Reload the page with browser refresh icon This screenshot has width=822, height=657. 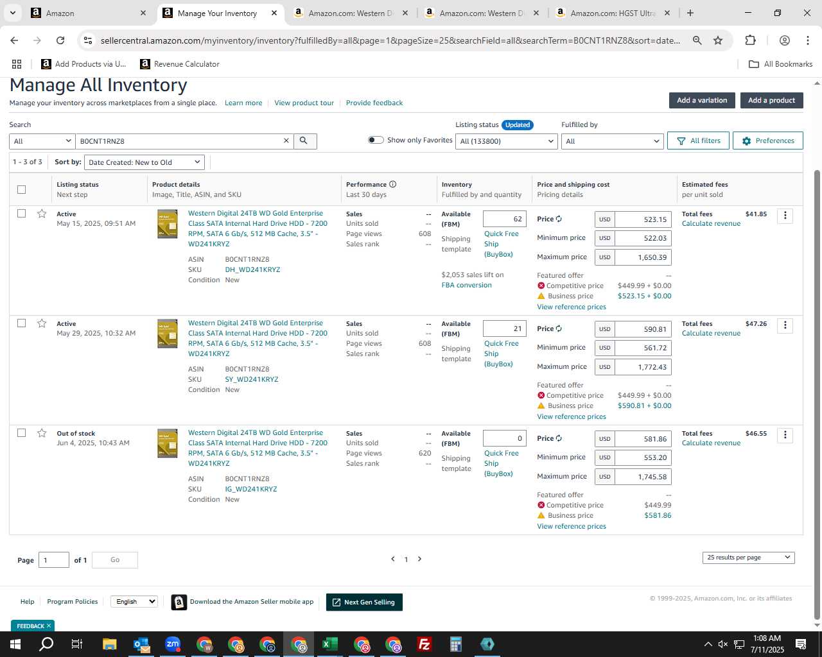(x=60, y=40)
